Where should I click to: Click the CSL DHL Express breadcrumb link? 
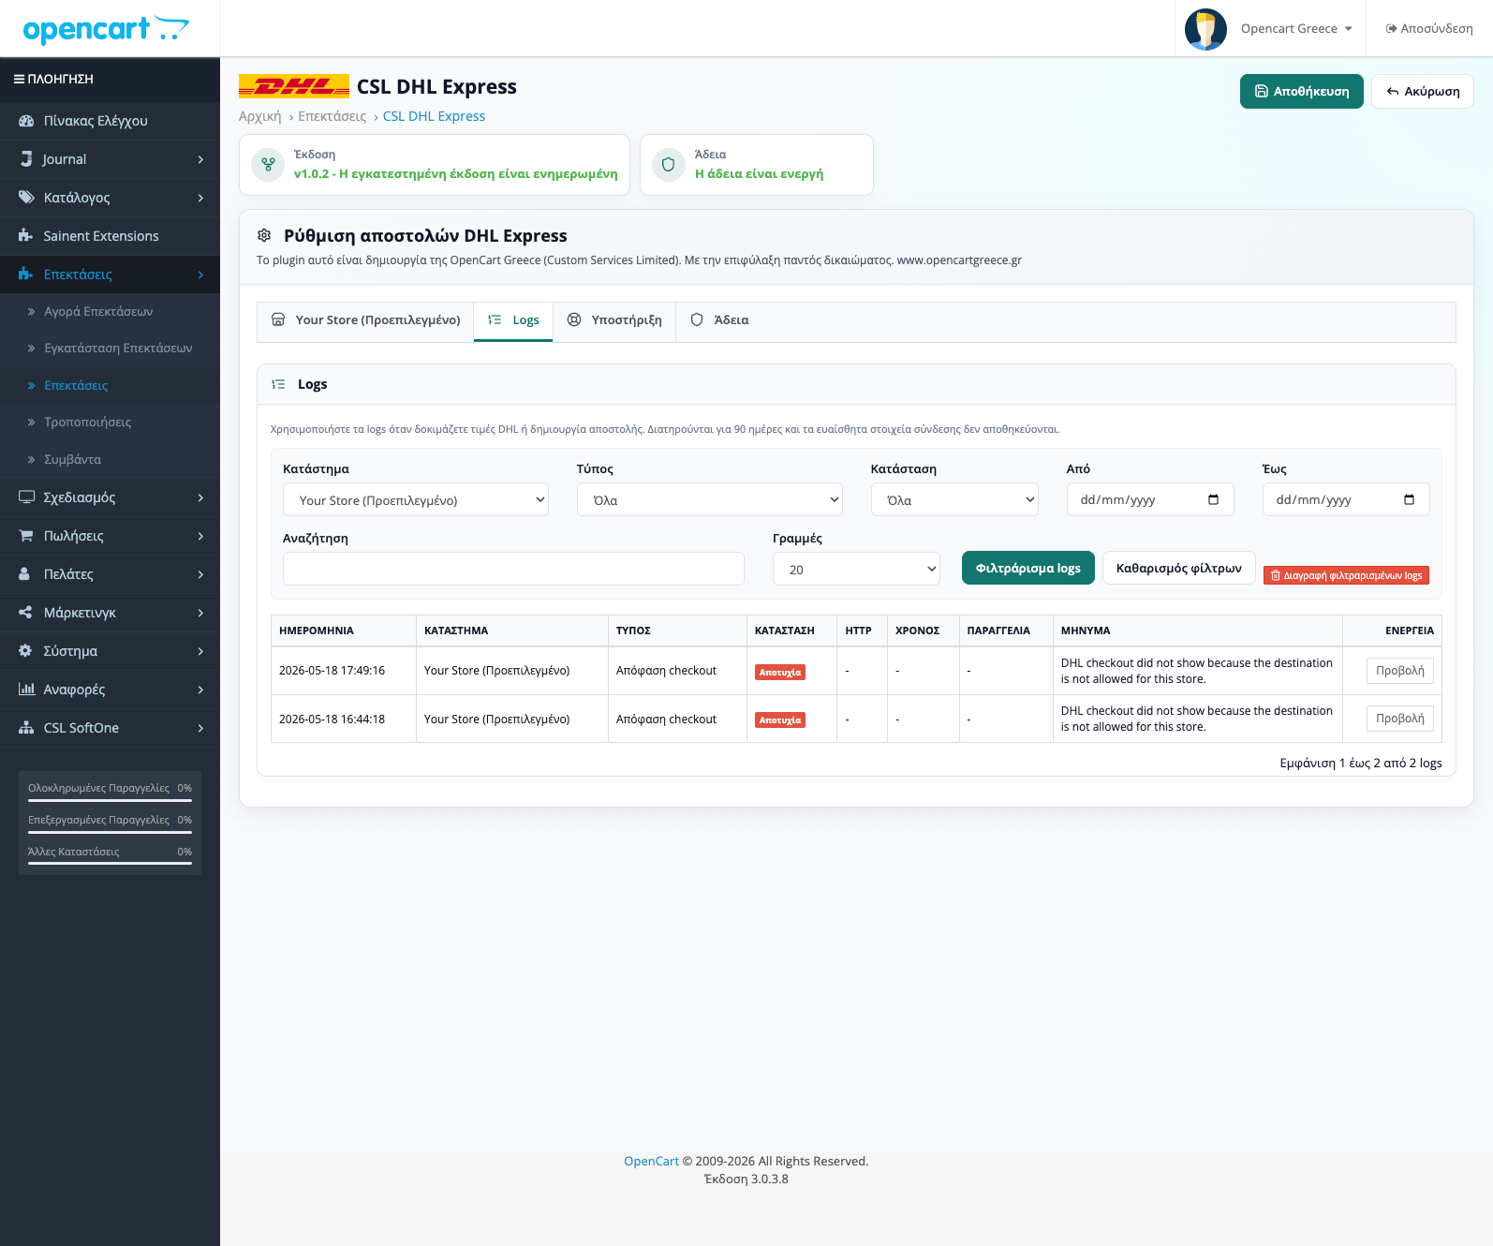(x=434, y=116)
